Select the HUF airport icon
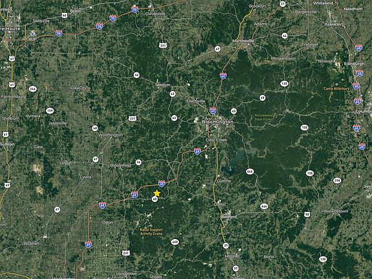Screen dimensions: 372x279 tap(32, 34)
